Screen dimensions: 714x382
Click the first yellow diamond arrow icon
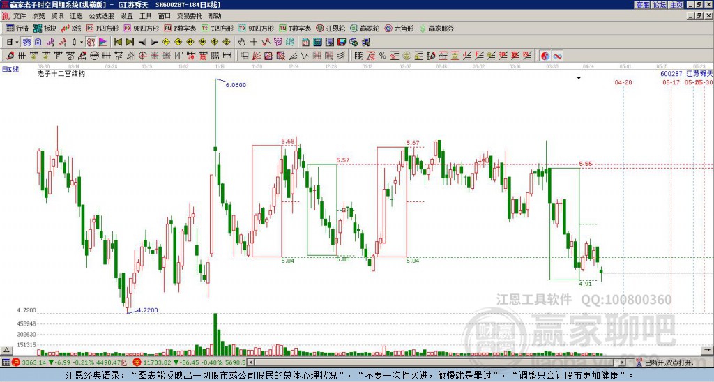[166, 42]
